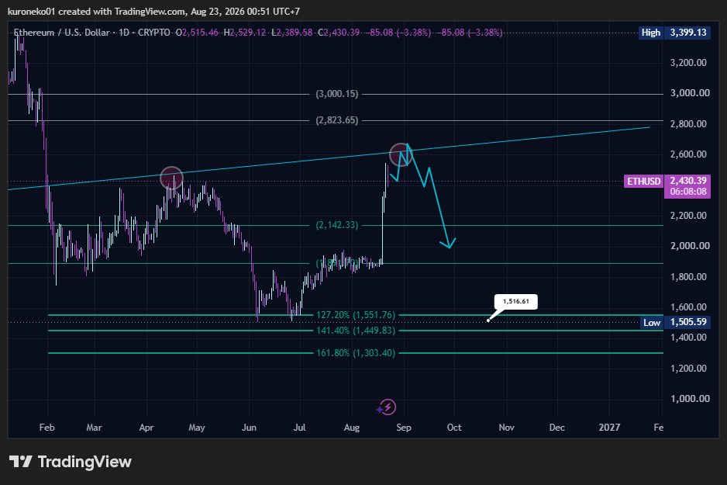Viewport: 727px width, 485px height.
Task: Click the 1,400.00 price axis label
Action: click(x=688, y=338)
